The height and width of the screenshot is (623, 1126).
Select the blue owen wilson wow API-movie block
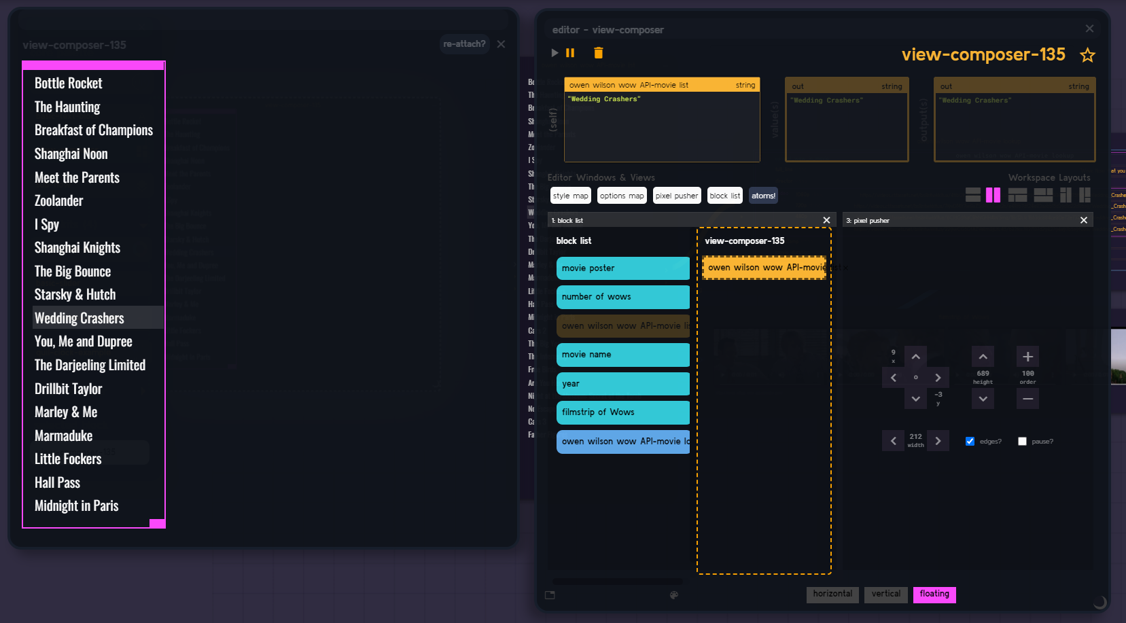[x=623, y=442]
